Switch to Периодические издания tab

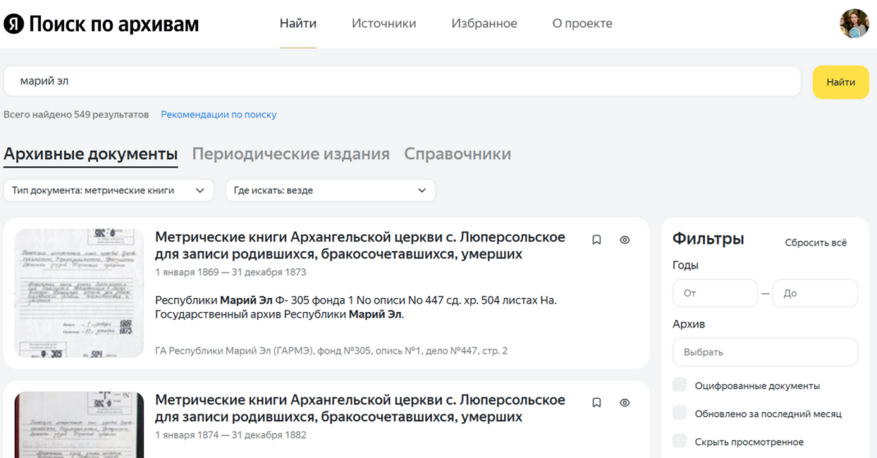point(291,153)
